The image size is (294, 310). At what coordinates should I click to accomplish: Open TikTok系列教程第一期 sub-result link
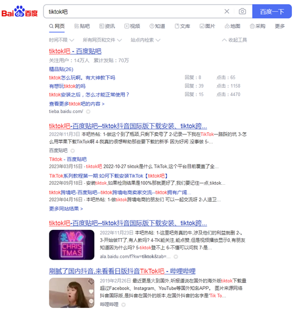point(109,176)
